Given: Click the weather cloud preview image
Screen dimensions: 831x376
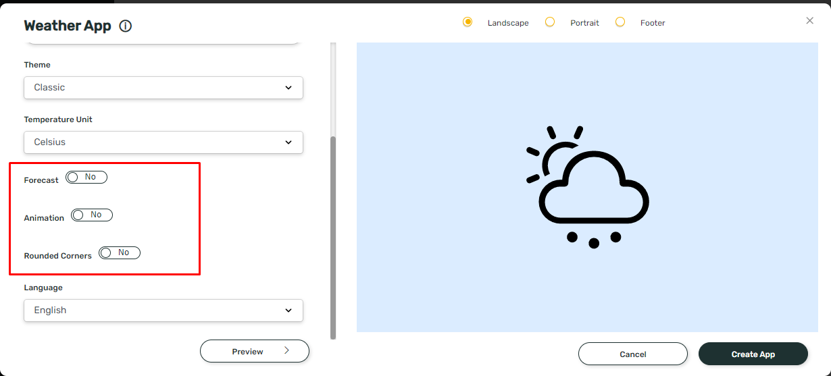Looking at the screenshot, I should (x=587, y=187).
